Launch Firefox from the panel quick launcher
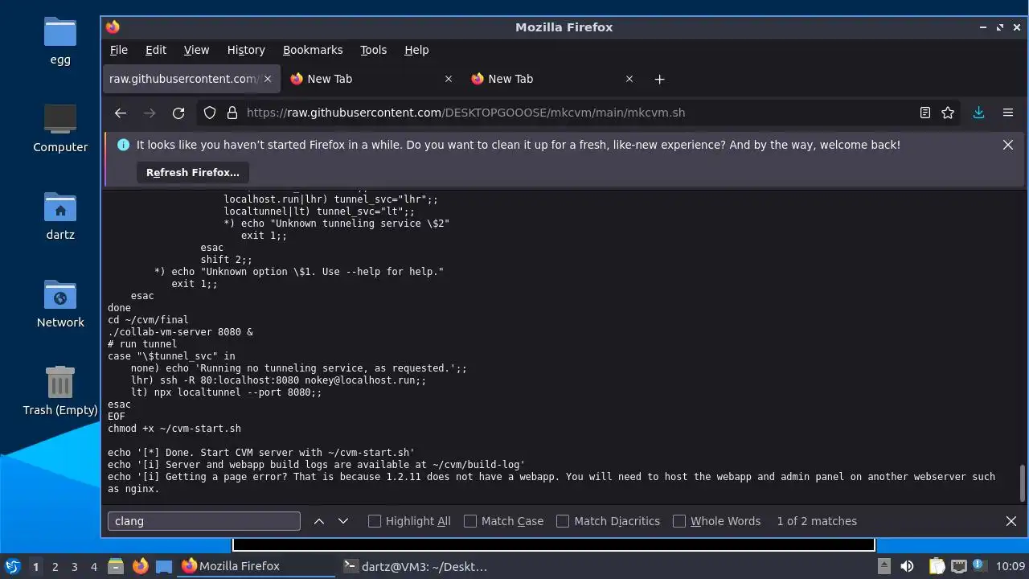This screenshot has height=579, width=1029. pyautogui.click(x=140, y=566)
